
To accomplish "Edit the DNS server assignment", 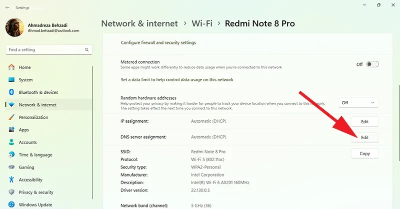I will (365, 137).
